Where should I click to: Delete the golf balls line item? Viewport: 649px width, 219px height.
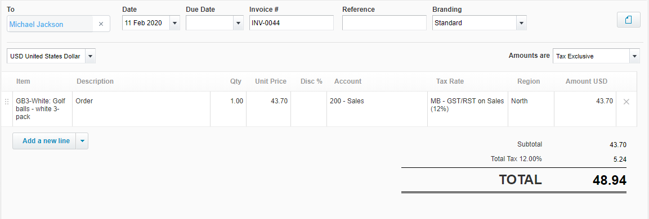(626, 102)
